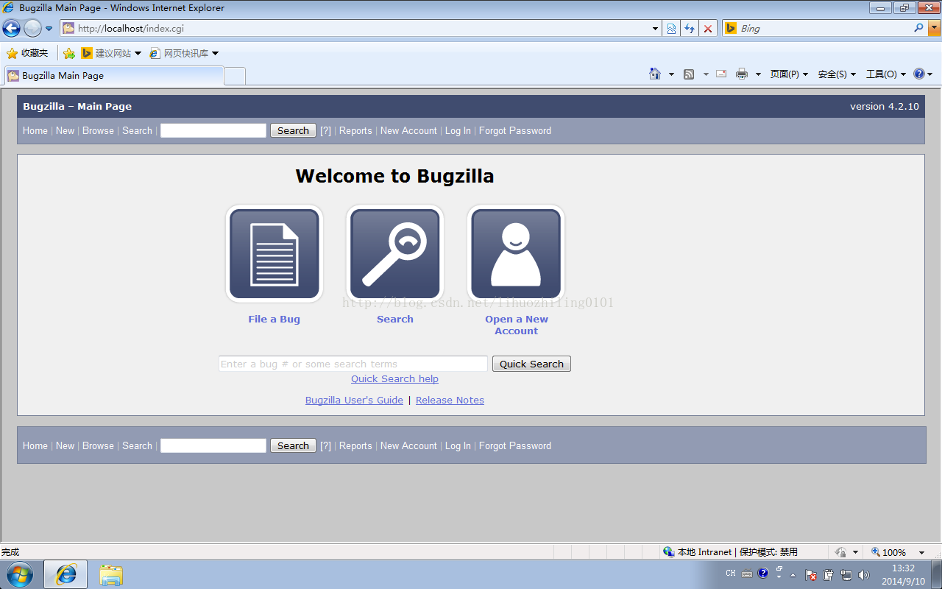Viewport: 942px width, 589px height.
Task: Click the Print printer icon
Action: click(742, 74)
